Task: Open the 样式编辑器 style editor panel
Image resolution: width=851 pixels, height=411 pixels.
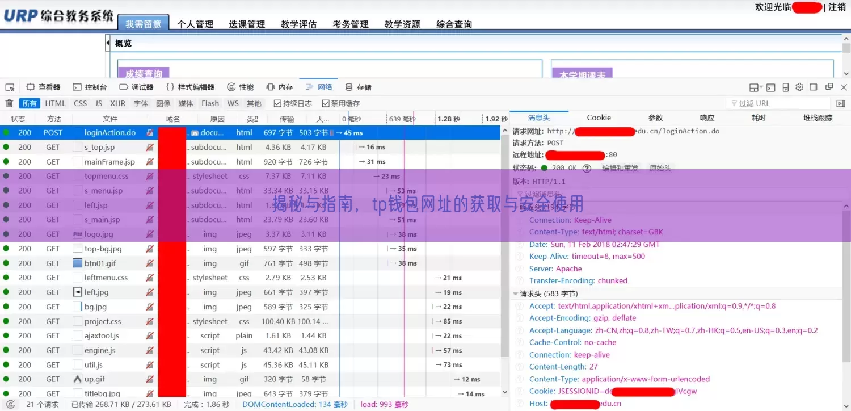Action: click(190, 87)
